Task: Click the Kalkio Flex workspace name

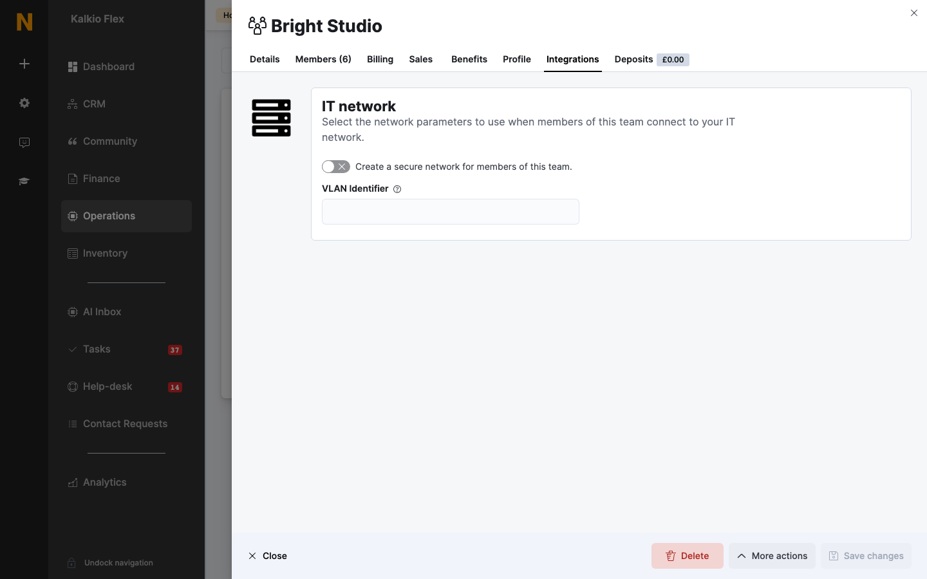Action: pyautogui.click(x=97, y=19)
